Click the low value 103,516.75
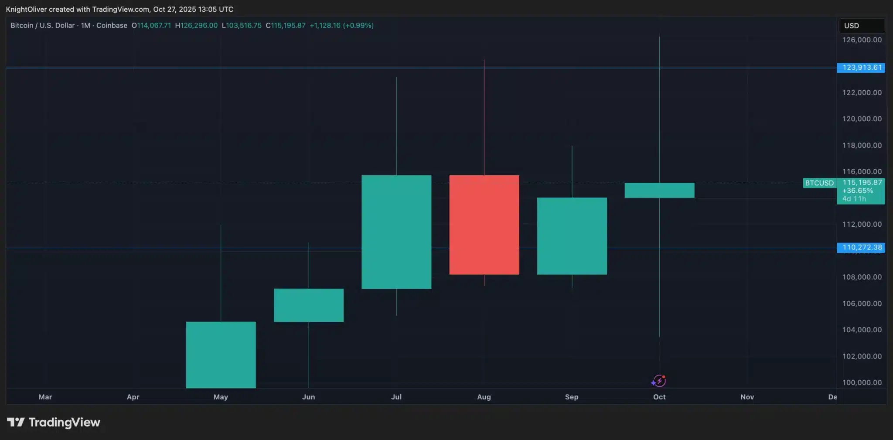The image size is (893, 440). pyautogui.click(x=244, y=25)
